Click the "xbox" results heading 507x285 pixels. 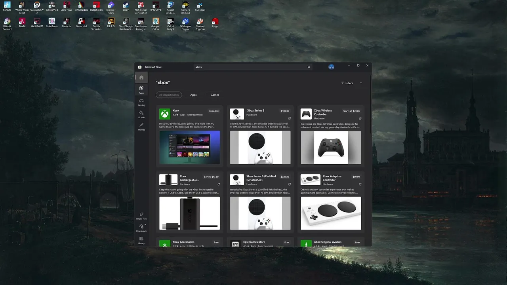[x=163, y=82]
